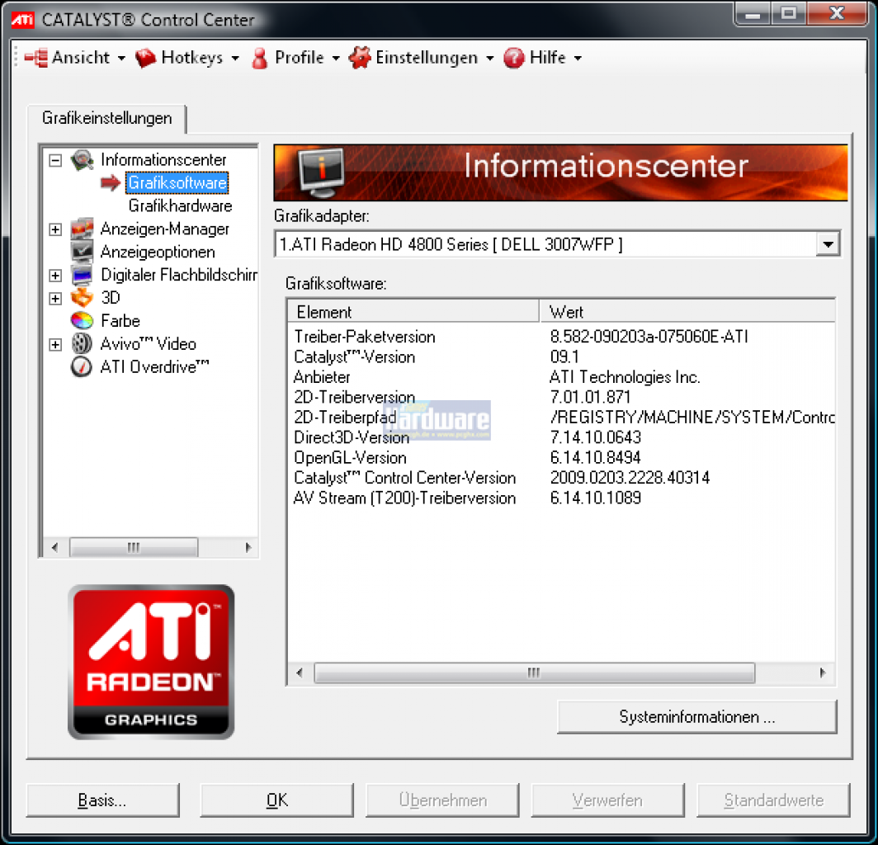Click the Verwerfen button

coord(607,800)
